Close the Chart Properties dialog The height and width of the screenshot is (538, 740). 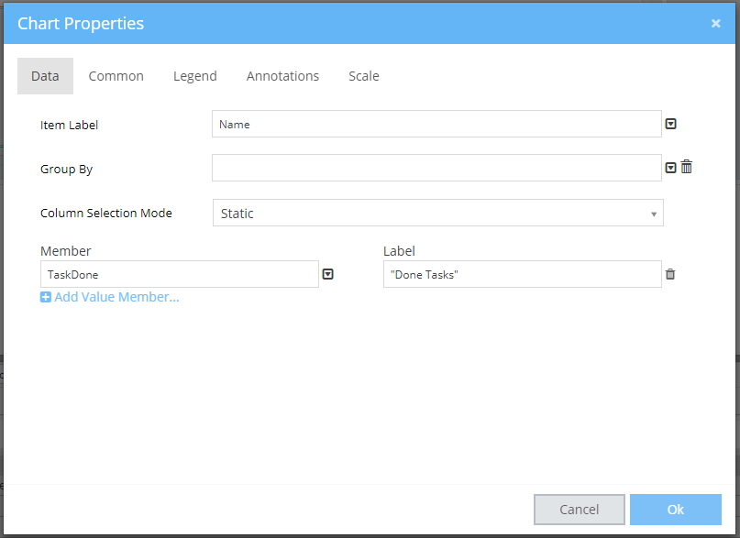pos(715,24)
